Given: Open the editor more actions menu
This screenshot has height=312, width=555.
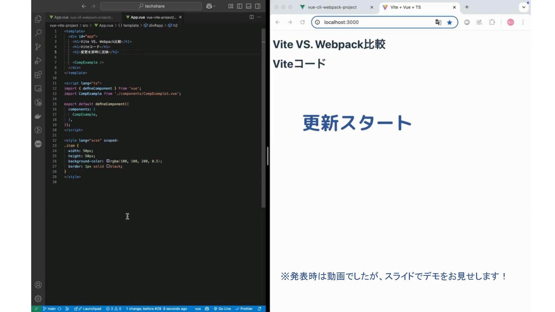Looking at the screenshot, I should [x=259, y=17].
